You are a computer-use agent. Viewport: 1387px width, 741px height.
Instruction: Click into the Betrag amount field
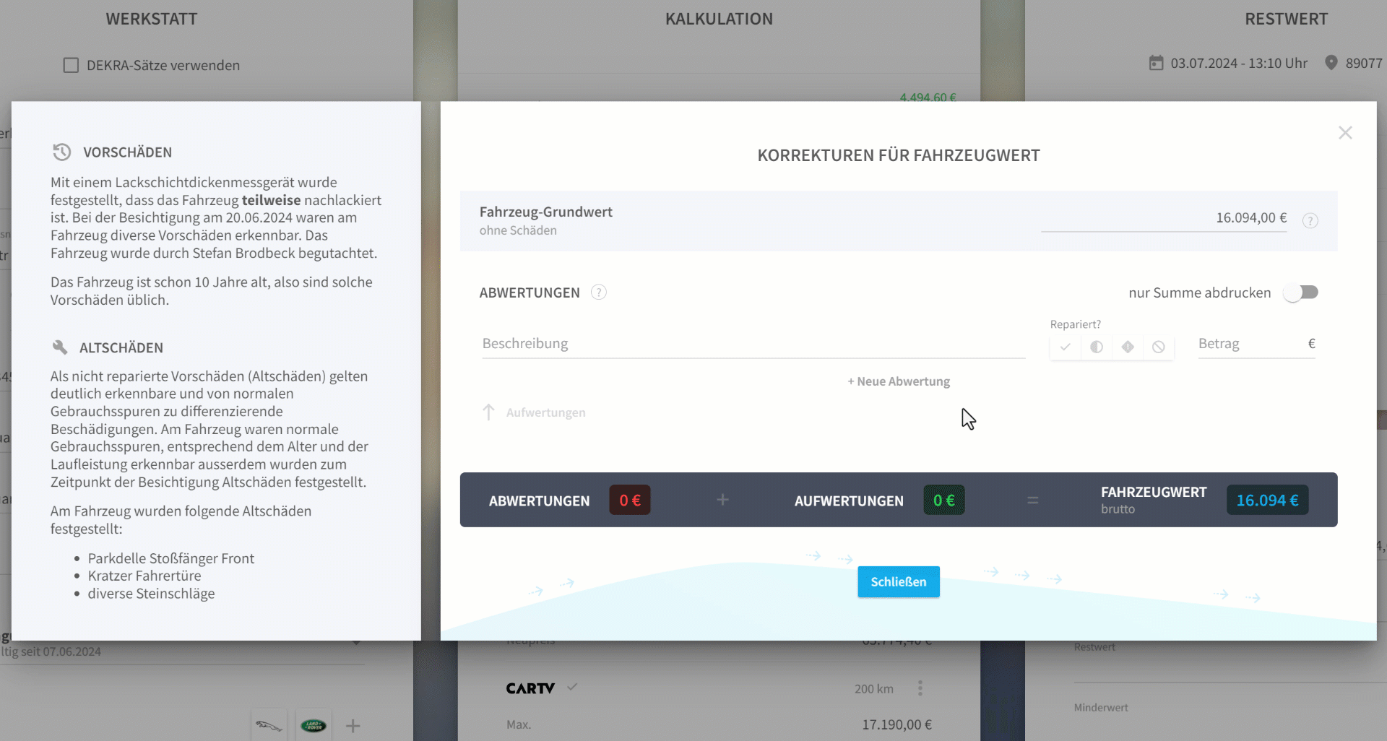click(x=1257, y=344)
